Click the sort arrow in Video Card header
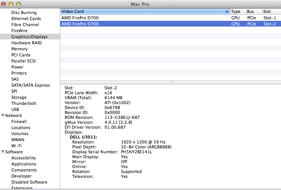 pos(227,11)
